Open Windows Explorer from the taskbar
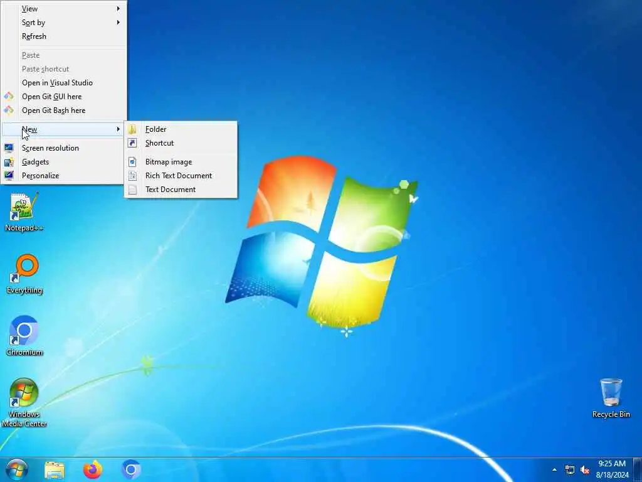642x482 pixels. pyautogui.click(x=55, y=470)
